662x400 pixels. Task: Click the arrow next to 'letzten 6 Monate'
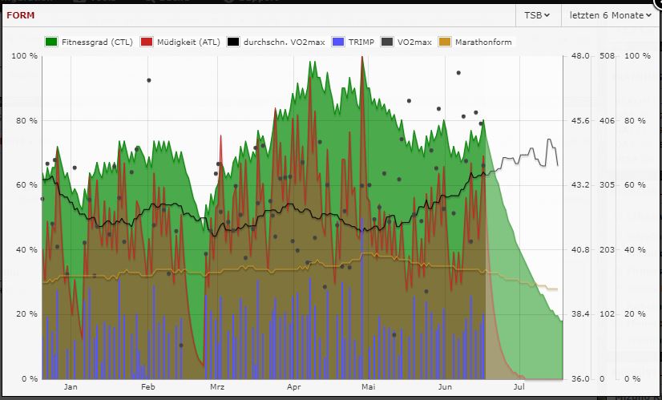(648, 15)
